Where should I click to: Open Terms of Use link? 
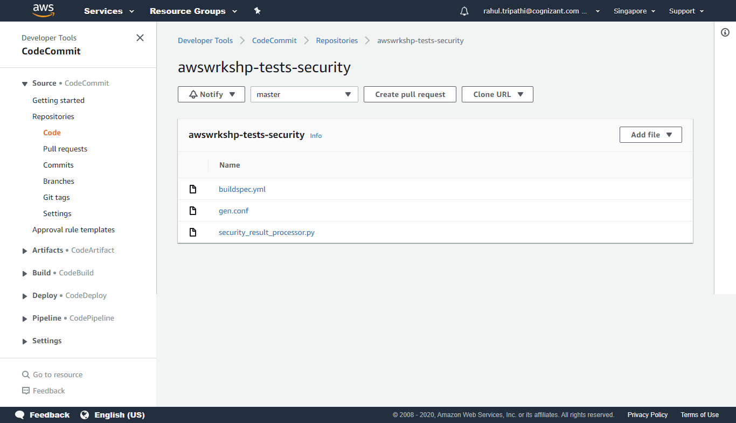pos(699,415)
